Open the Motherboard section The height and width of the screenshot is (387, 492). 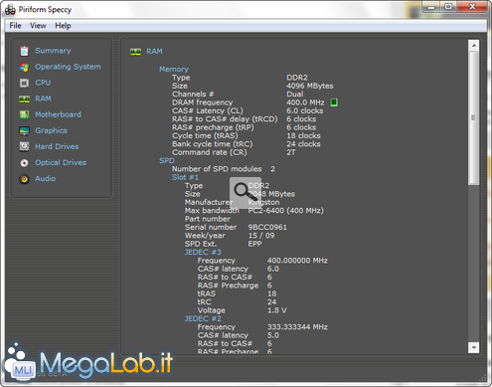(x=58, y=114)
